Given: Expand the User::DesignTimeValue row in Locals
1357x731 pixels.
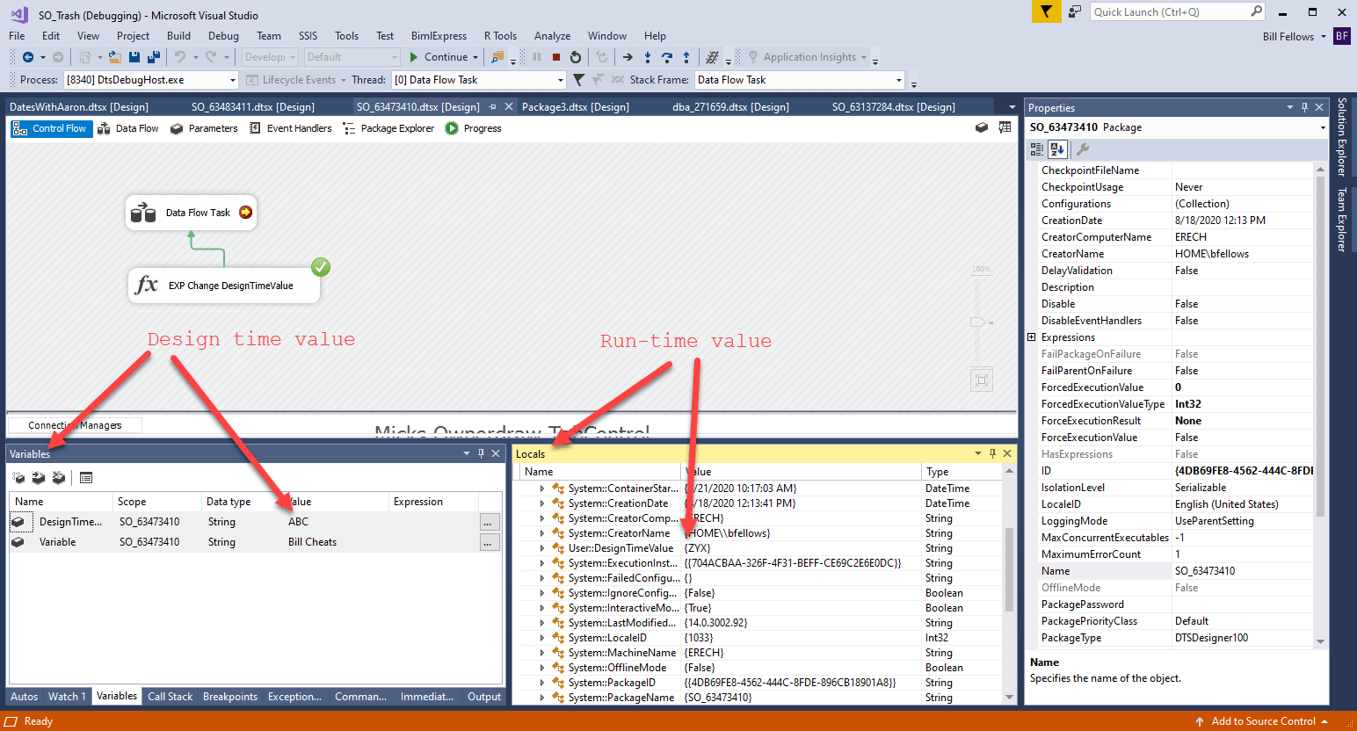Looking at the screenshot, I should (542, 548).
